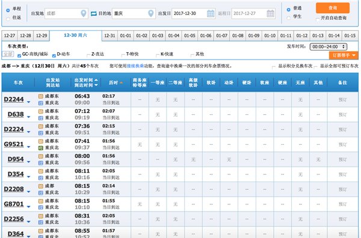Select the 学生 student ticket radio
The height and width of the screenshot is (238, 361).
point(288,18)
